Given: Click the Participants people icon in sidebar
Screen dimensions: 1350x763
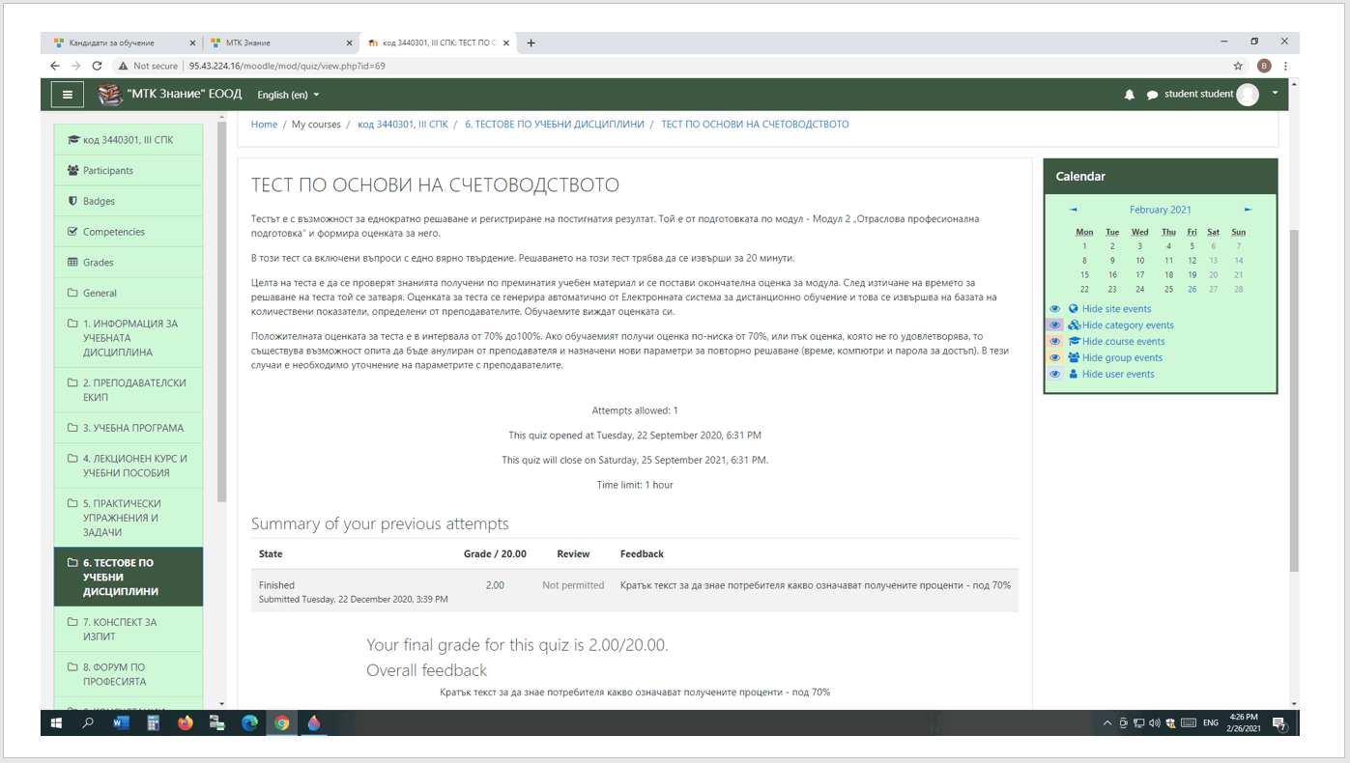Looking at the screenshot, I should pyautogui.click(x=72, y=170).
